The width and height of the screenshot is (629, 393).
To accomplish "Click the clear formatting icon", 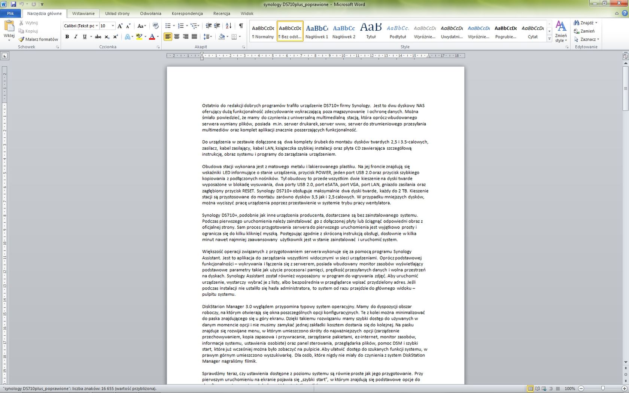I will click(x=156, y=26).
